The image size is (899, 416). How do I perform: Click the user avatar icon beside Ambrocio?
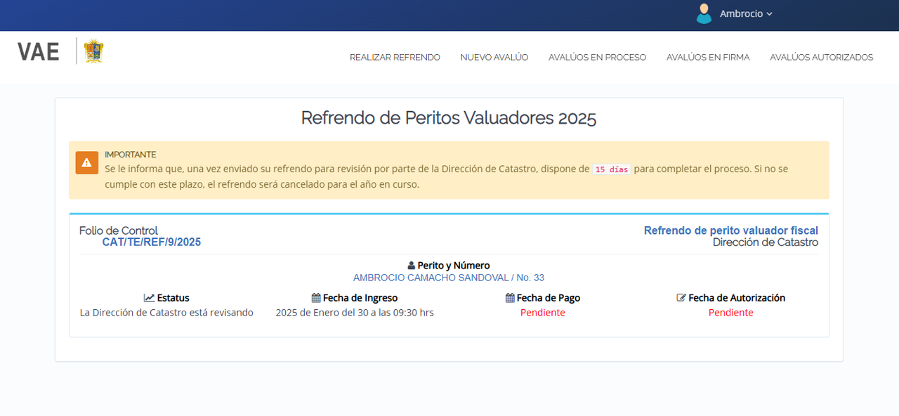pyautogui.click(x=704, y=13)
